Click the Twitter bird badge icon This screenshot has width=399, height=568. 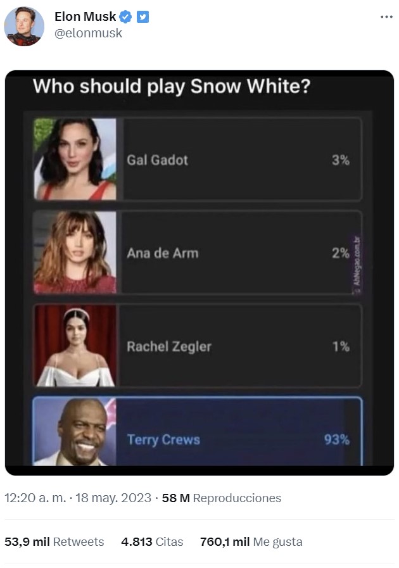tap(142, 16)
